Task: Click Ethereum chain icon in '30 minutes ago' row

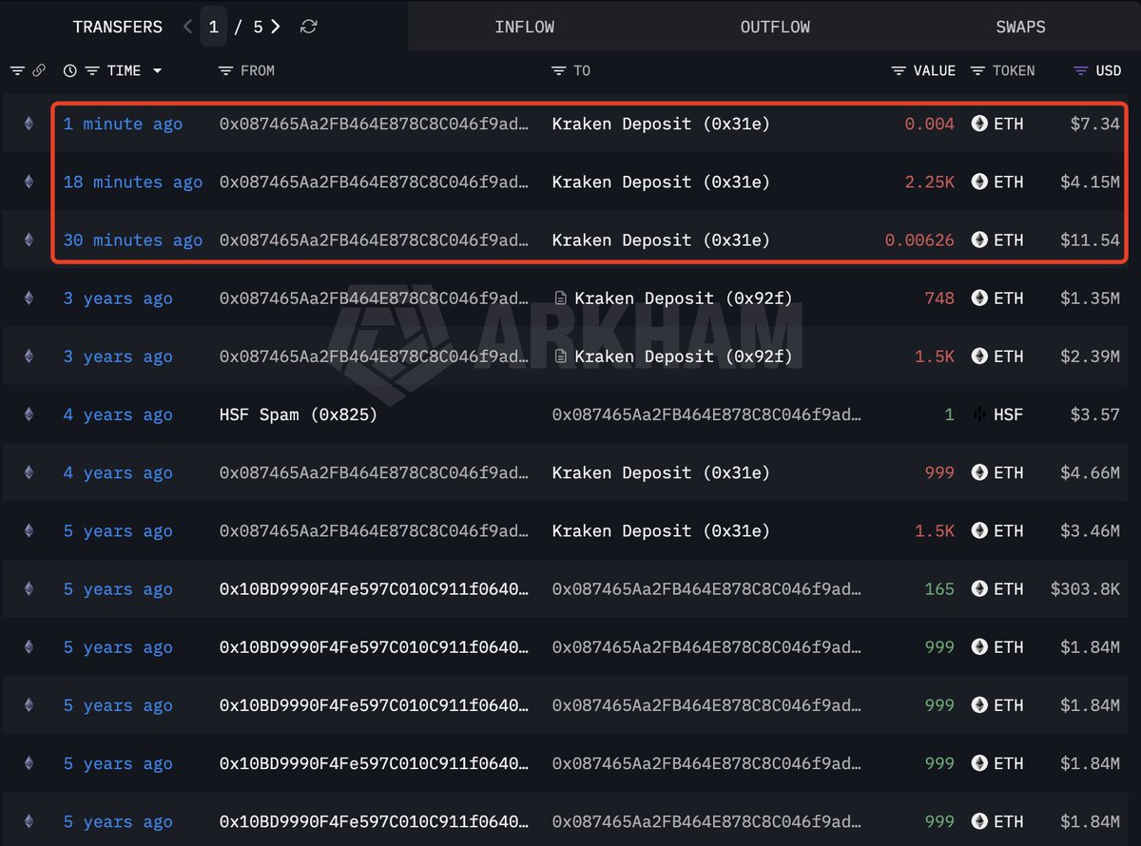Action: [x=29, y=240]
